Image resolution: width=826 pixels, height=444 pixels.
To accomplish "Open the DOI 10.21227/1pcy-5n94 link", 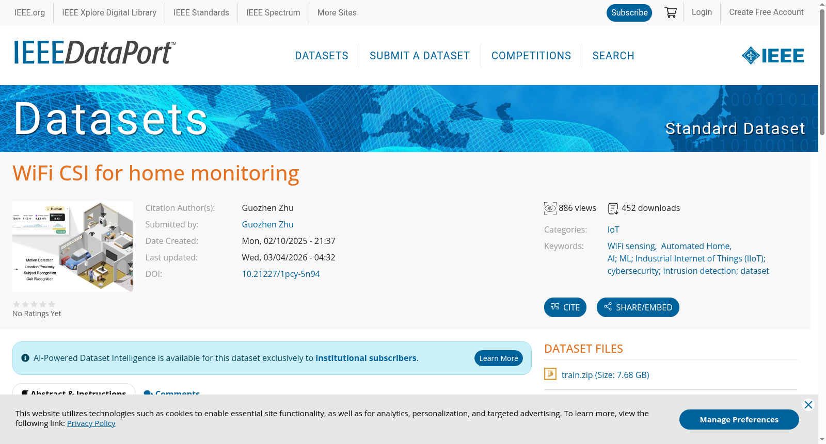I will tap(281, 274).
